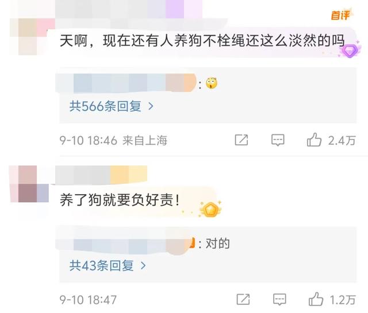Open reply box on the 18:46 comment
The height and width of the screenshot is (313, 368).
click(x=278, y=140)
